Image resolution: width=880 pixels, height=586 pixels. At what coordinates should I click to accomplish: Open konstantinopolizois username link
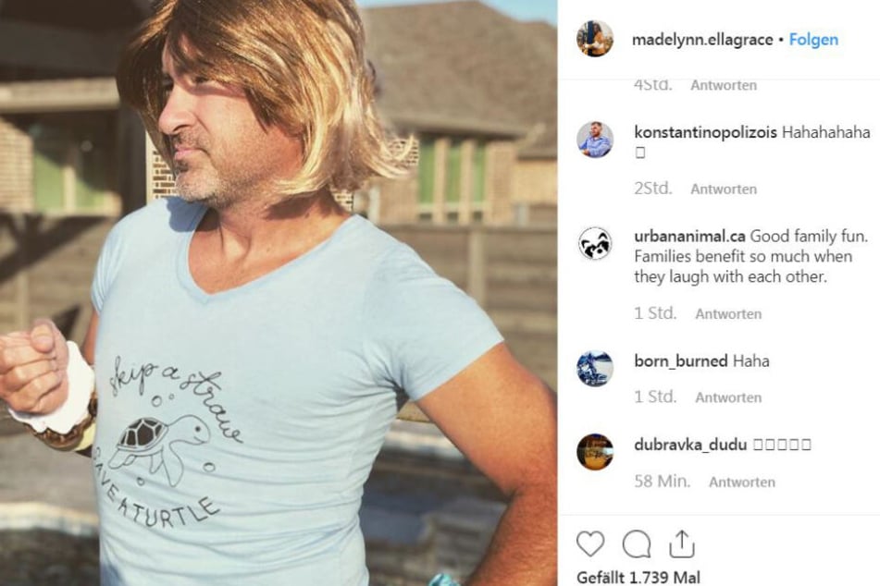(x=705, y=132)
